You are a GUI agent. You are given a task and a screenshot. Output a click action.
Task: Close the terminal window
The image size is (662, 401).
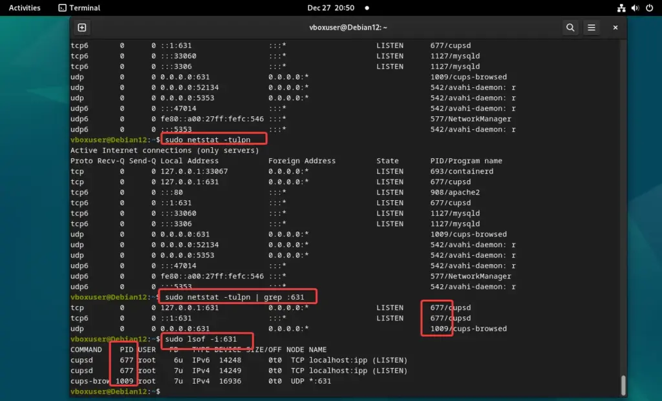[x=615, y=27]
